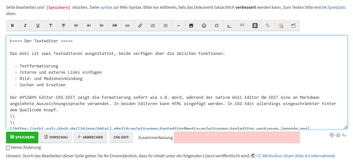Open the smiley emoticon picker
This screenshot has height=162, width=353.
click(x=204, y=25)
